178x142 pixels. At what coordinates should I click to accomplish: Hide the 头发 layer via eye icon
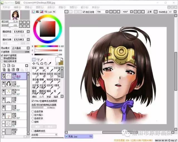click(4, 82)
